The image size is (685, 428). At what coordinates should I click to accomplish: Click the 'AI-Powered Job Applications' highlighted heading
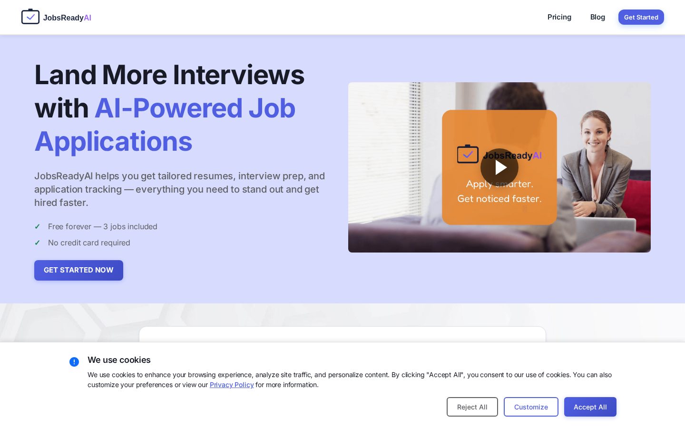click(x=165, y=125)
